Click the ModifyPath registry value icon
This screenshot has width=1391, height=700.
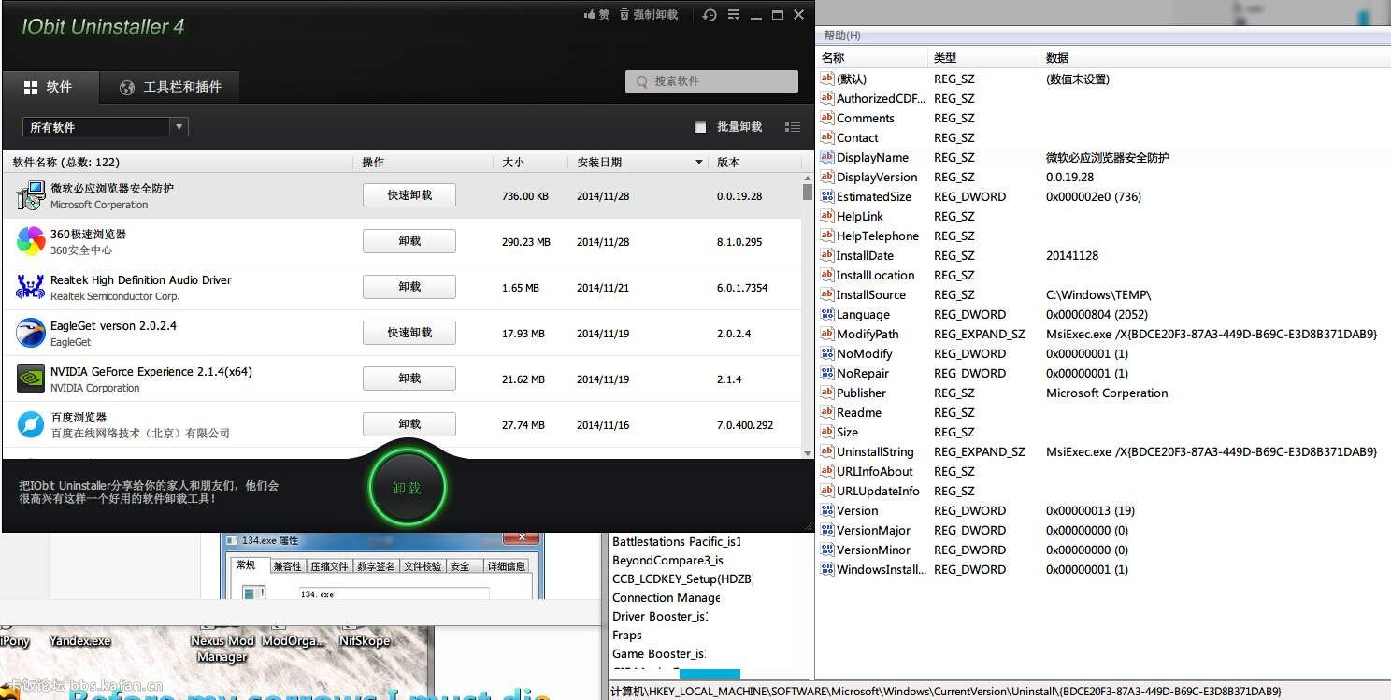pyautogui.click(x=826, y=334)
